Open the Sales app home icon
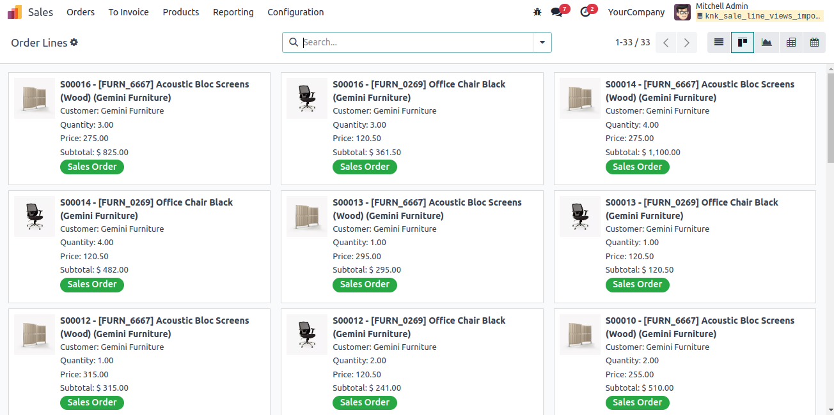834x415 pixels. (15, 12)
